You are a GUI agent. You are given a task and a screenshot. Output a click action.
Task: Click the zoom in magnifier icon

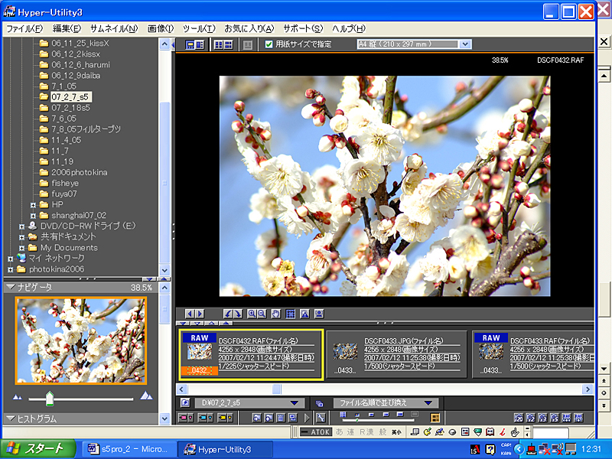coord(252,314)
